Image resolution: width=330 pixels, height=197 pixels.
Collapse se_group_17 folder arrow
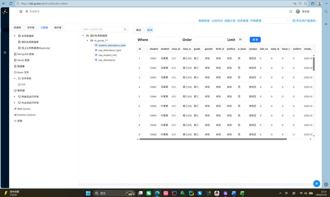[x=87, y=40]
